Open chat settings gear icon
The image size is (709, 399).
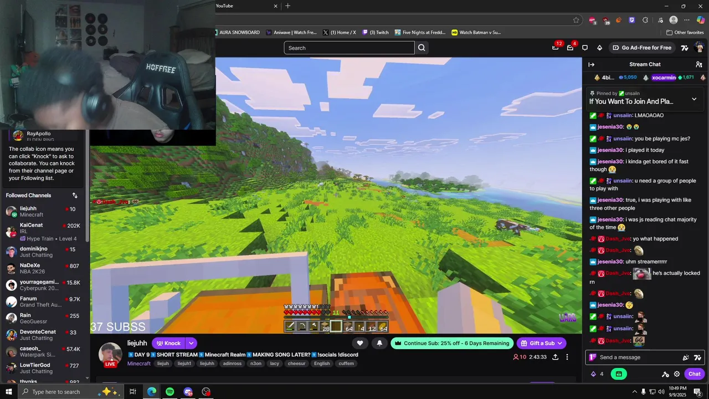[x=676, y=374]
